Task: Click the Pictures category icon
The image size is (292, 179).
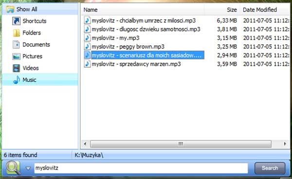Action: [x=16, y=56]
